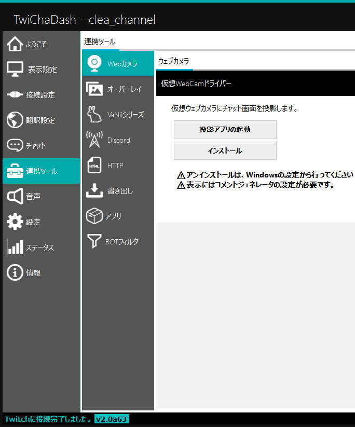Viewport: 355px width, 427px height.
Task: Click the warning triangle before アンインストール
Action: 181,175
